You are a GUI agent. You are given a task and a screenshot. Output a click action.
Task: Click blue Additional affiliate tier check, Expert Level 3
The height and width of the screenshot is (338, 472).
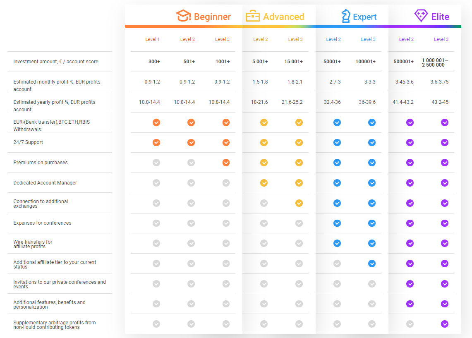(372, 264)
